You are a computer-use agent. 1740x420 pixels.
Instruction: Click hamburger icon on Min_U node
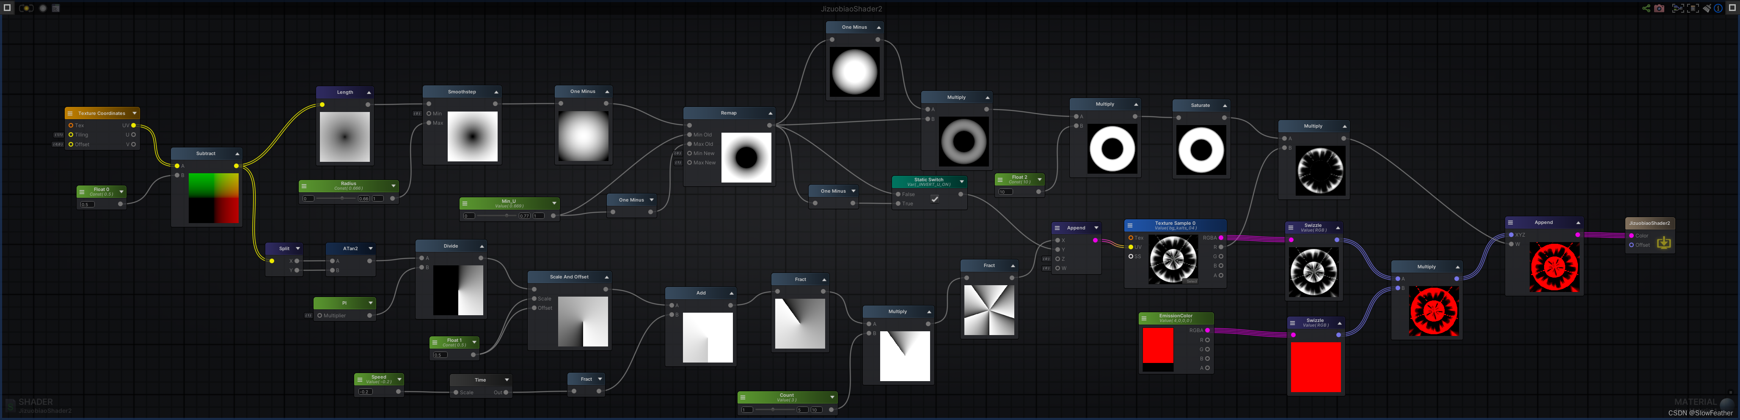[465, 204]
